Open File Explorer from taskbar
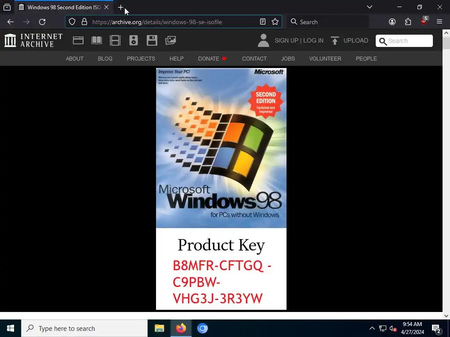 click(159, 328)
